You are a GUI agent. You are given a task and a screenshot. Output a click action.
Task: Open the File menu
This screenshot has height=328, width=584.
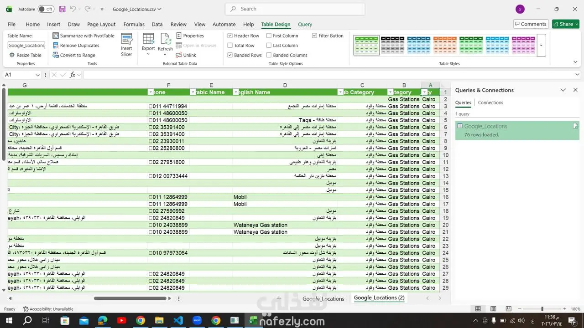[x=11, y=24]
